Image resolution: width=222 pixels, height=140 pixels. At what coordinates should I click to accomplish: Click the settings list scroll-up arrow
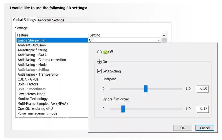coord(164,35)
